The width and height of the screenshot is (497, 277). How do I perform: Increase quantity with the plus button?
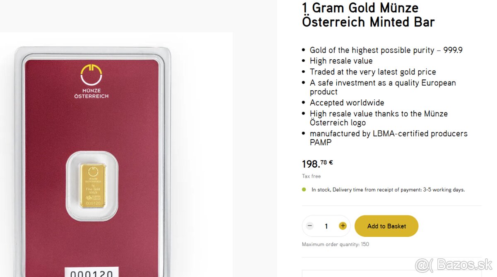pos(343,226)
